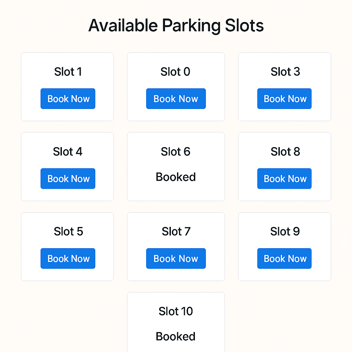Click the Slot 9 title text

coord(284,231)
